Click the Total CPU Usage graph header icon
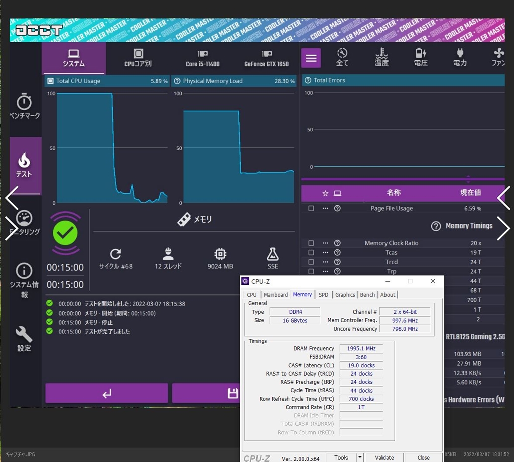Screen dimensions: 514x462 point(51,81)
